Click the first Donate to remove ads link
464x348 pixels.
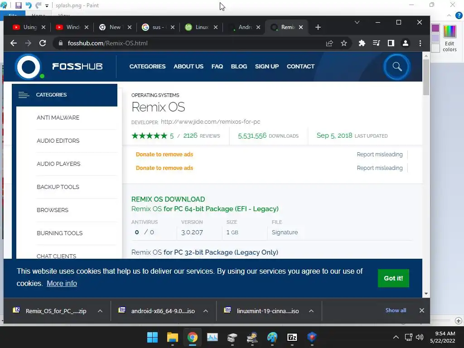[164, 155]
